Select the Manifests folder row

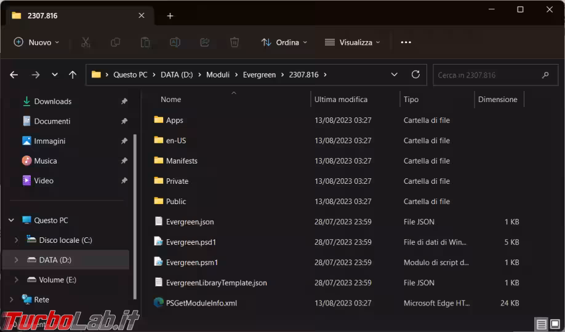(x=338, y=160)
